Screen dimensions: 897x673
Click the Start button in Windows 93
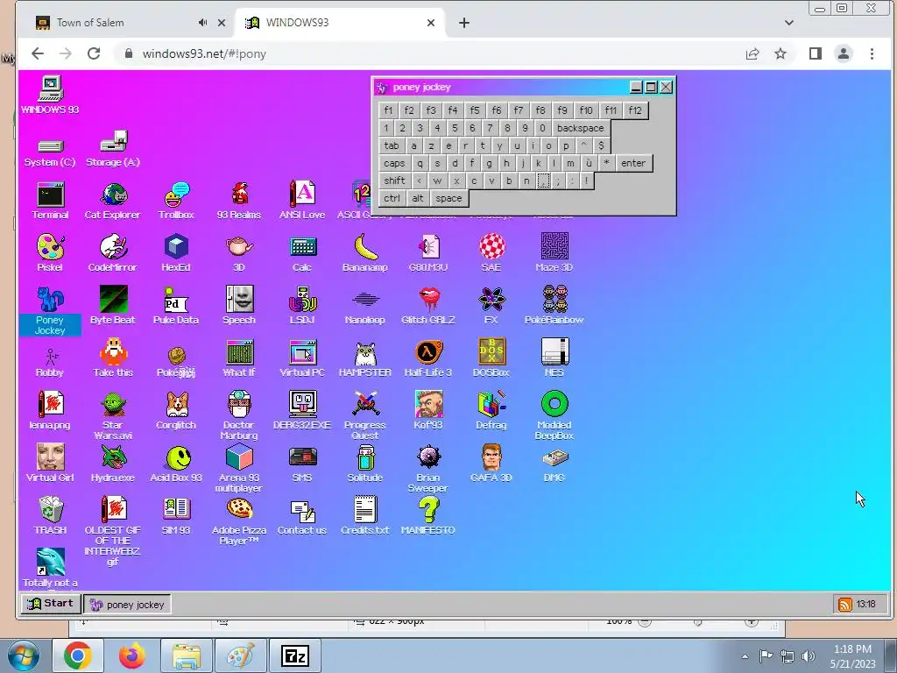(x=50, y=604)
